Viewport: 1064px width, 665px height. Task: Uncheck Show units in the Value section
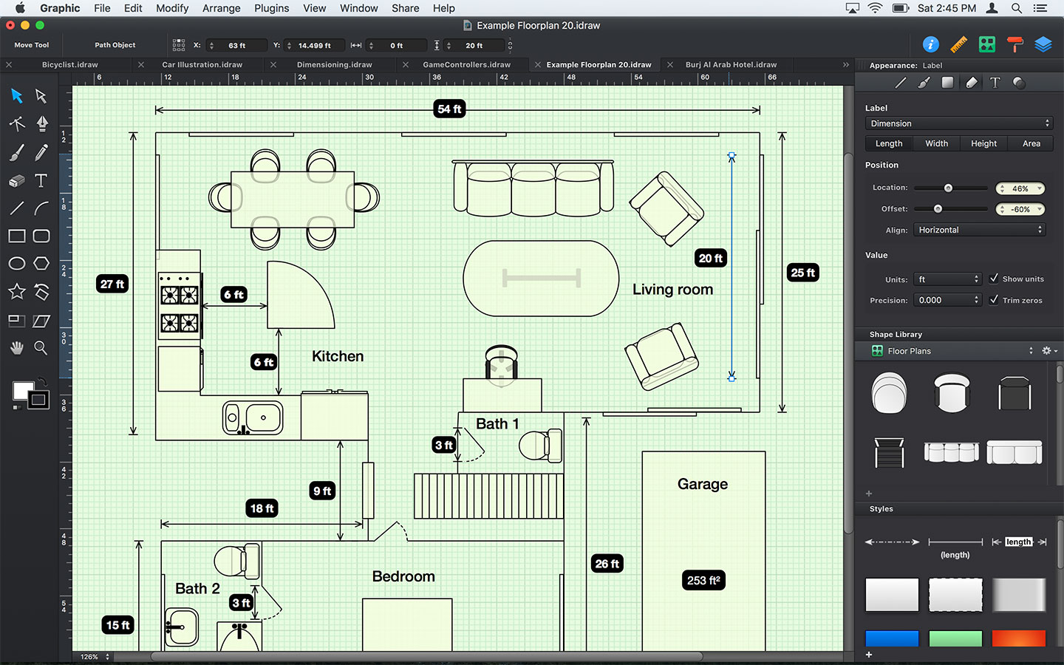(x=994, y=279)
